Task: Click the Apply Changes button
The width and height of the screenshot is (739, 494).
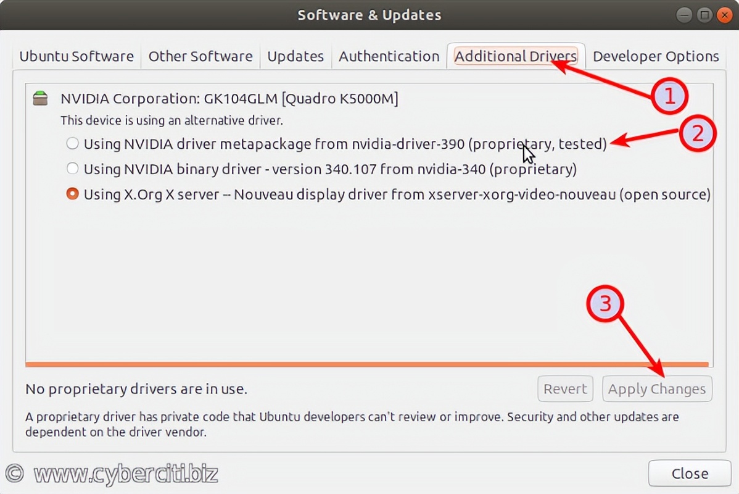Action: (657, 388)
